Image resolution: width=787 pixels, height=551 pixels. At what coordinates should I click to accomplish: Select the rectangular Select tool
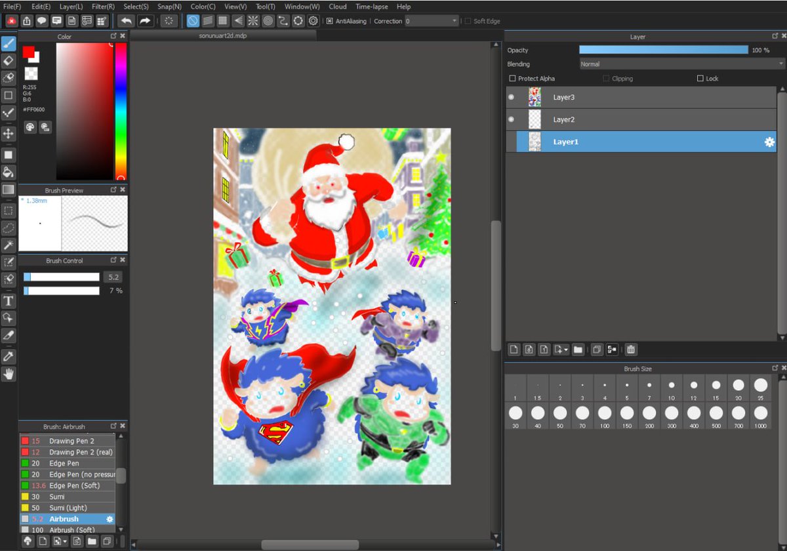click(9, 211)
